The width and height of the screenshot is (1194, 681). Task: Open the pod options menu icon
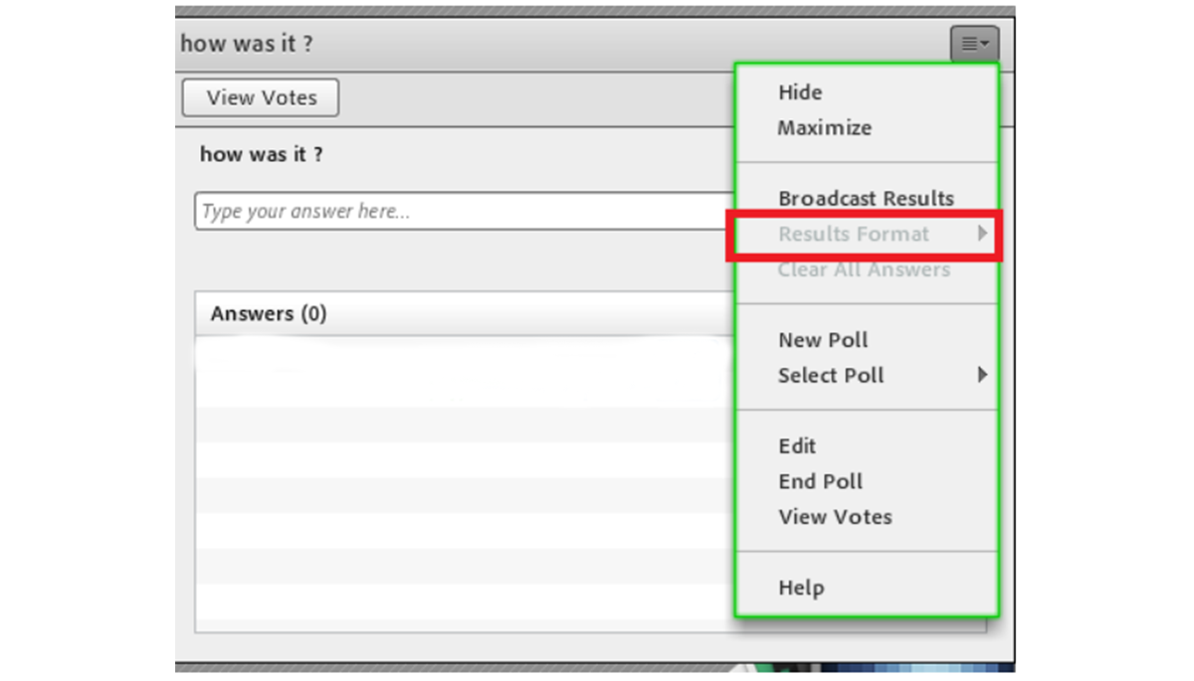[974, 44]
